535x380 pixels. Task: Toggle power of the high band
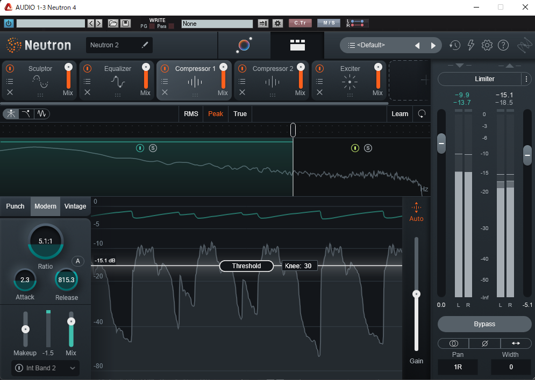click(x=355, y=148)
